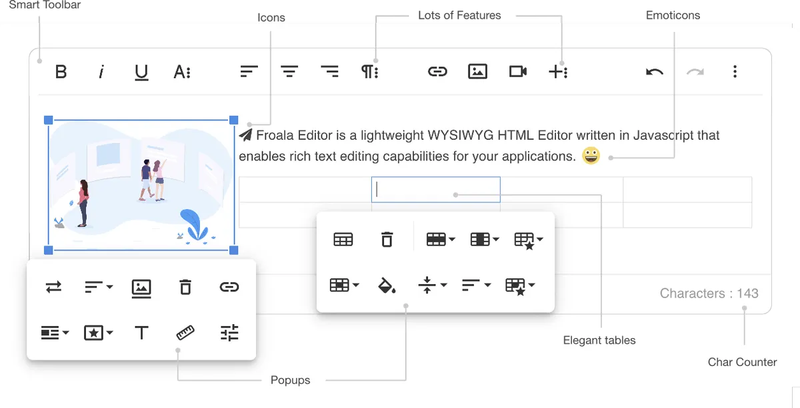Screen dimensions: 800x408
Task: Open the table row options dropdown
Action: [x=440, y=238]
